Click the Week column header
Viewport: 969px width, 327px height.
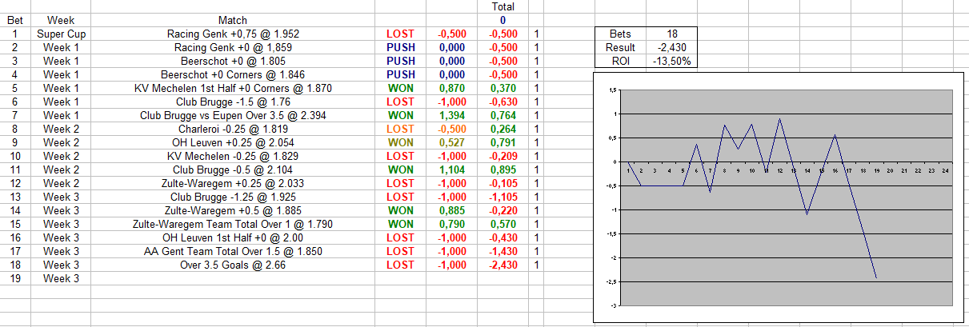(61, 20)
